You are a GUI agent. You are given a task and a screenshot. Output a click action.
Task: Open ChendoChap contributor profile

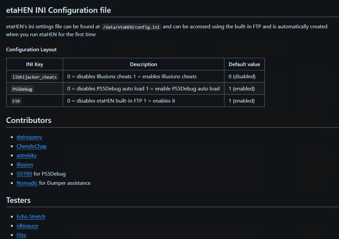coord(32,146)
